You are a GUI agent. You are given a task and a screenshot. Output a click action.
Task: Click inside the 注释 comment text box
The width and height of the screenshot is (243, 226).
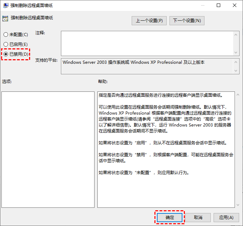tap(147, 43)
